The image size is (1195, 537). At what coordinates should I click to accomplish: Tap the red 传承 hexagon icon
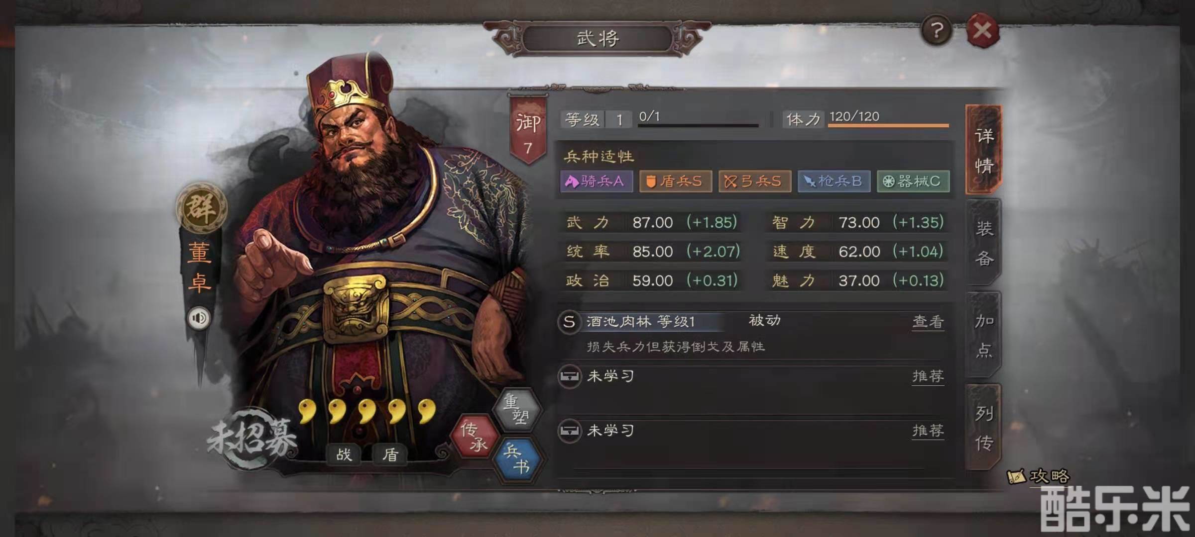(x=474, y=436)
